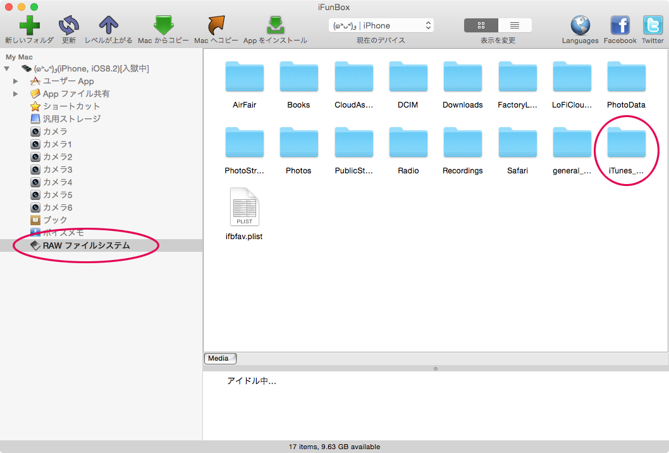Click the Mac からコピー green arrow icon

163,25
